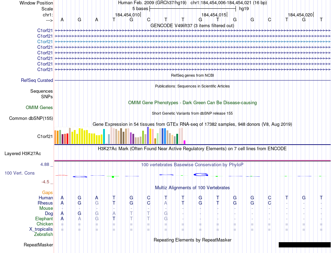Click the green square in PhyloP track
The width and height of the screenshot is (331, 253).
tap(113, 177)
